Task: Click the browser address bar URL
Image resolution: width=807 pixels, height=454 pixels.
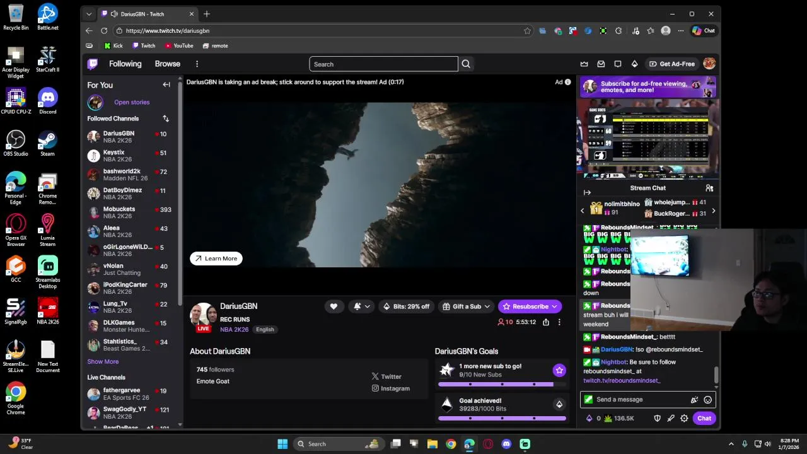Action: coord(167,31)
